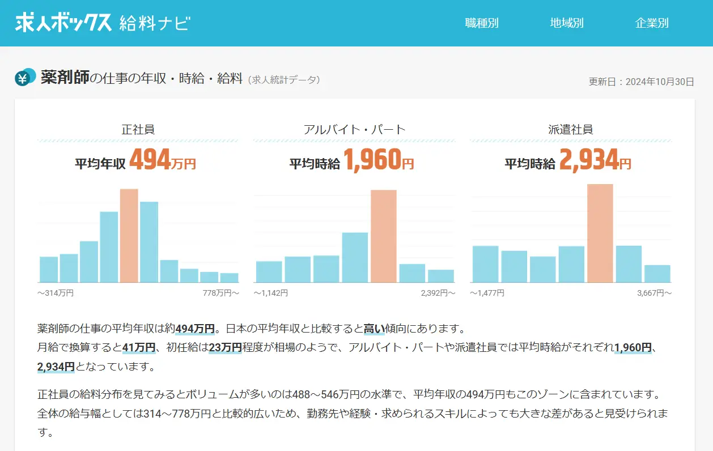This screenshot has width=713, height=451.
Task: Select the orange bar in 派遣社員 chart
Action: click(x=600, y=232)
